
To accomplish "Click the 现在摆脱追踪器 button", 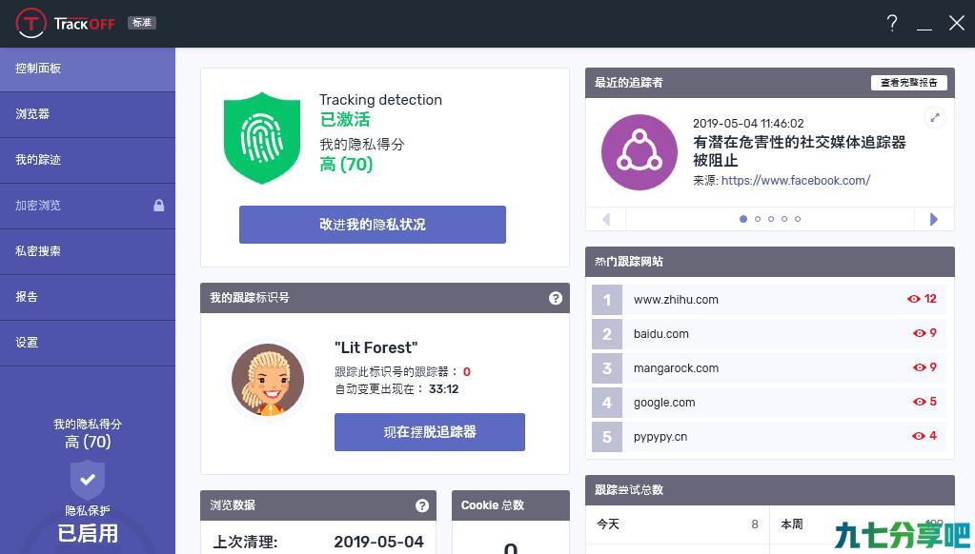I will [430, 431].
